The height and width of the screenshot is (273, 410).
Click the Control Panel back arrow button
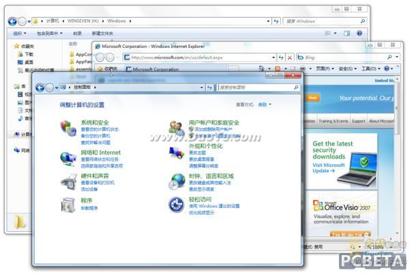(x=40, y=88)
